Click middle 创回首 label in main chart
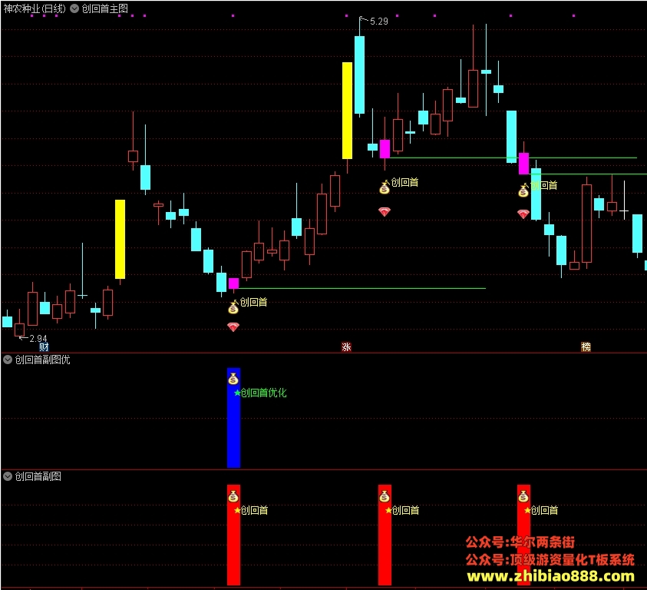Screen dimensions: 647x590 click(404, 182)
